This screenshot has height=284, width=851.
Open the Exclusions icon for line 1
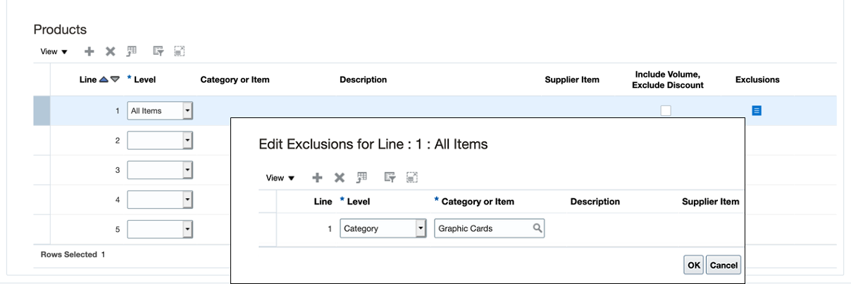tap(757, 110)
